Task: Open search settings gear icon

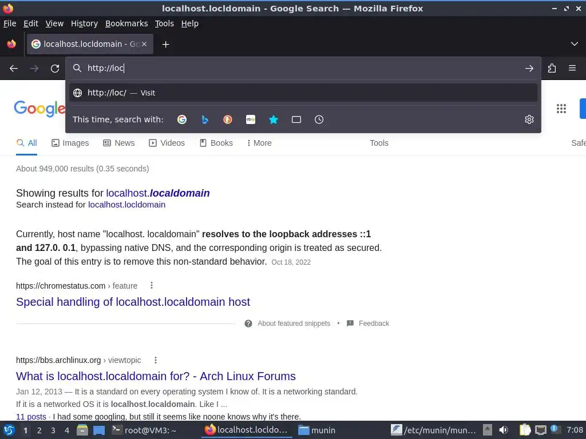Action: [x=529, y=119]
